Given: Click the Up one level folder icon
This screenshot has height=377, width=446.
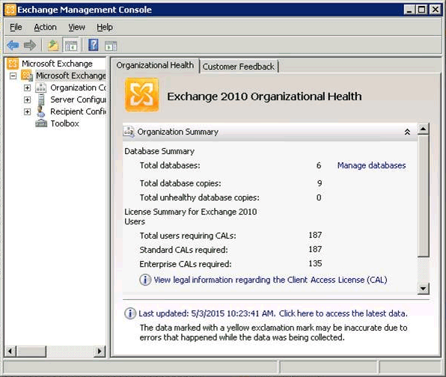Looking at the screenshot, I should click(53, 45).
